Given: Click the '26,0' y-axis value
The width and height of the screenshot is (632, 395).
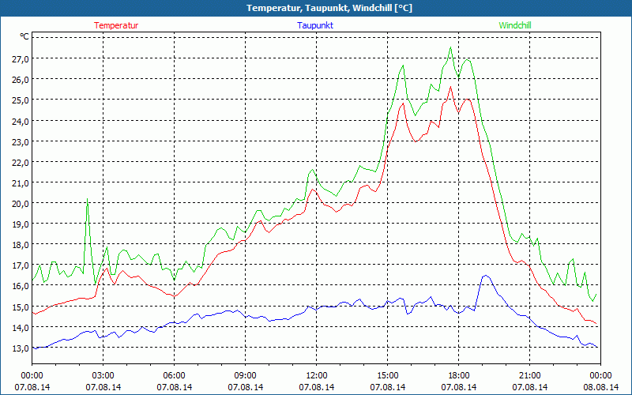Looking at the screenshot, I should pos(21,80).
